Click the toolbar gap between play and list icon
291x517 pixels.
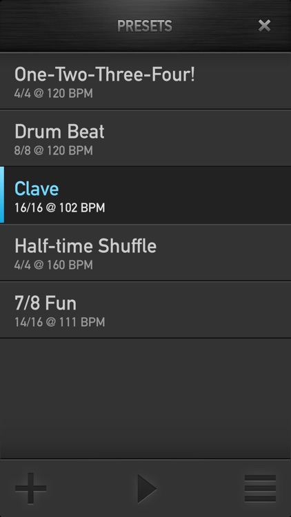click(x=201, y=488)
